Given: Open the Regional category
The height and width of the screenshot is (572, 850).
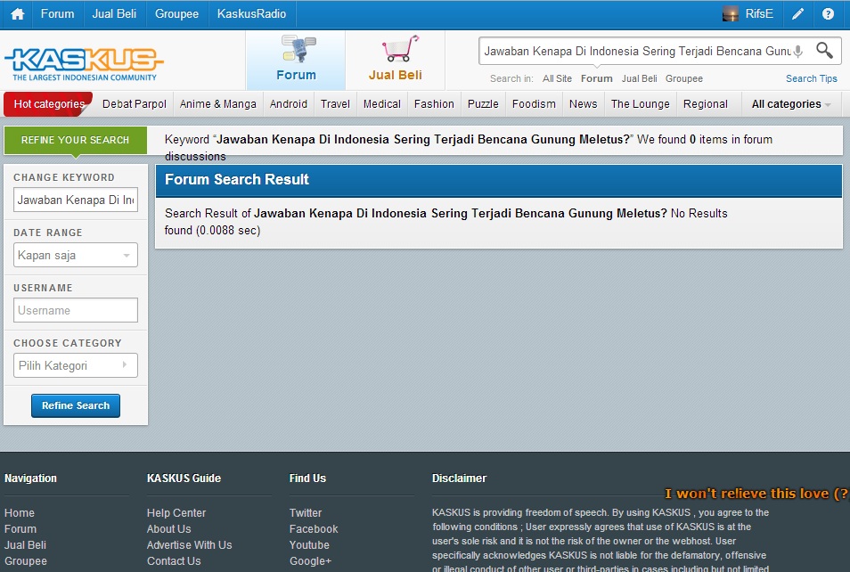Looking at the screenshot, I should pyautogui.click(x=706, y=104).
